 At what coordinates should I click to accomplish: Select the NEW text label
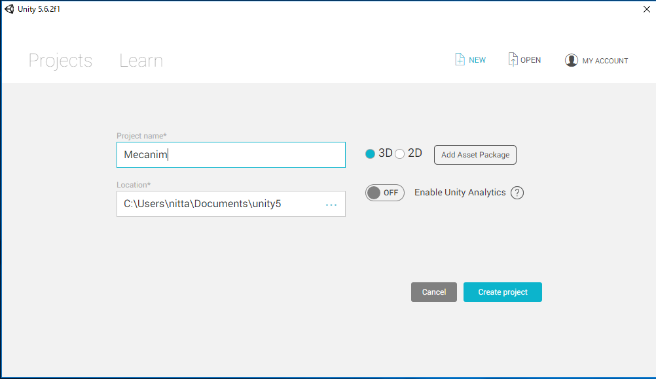[x=477, y=60]
